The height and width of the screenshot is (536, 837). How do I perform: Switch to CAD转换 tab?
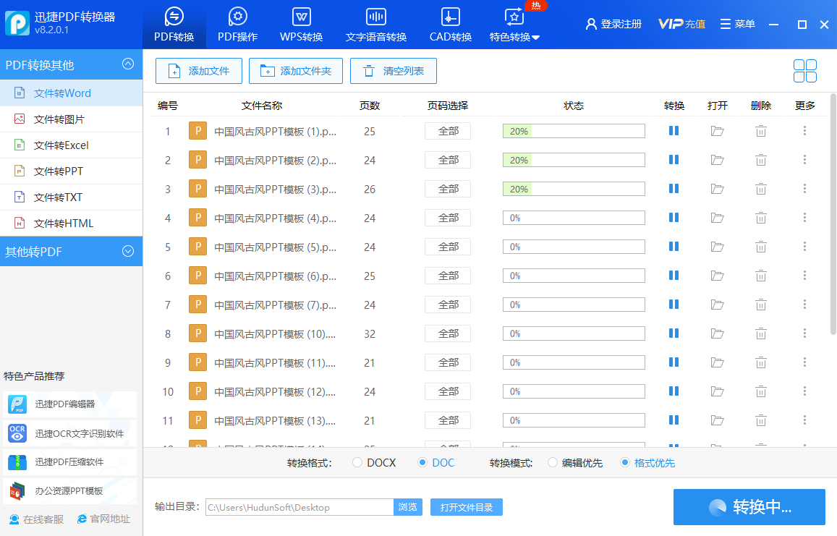(x=451, y=25)
